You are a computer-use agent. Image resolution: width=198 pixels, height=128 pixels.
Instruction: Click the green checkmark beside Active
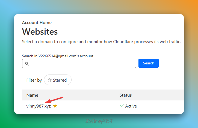point(122,106)
